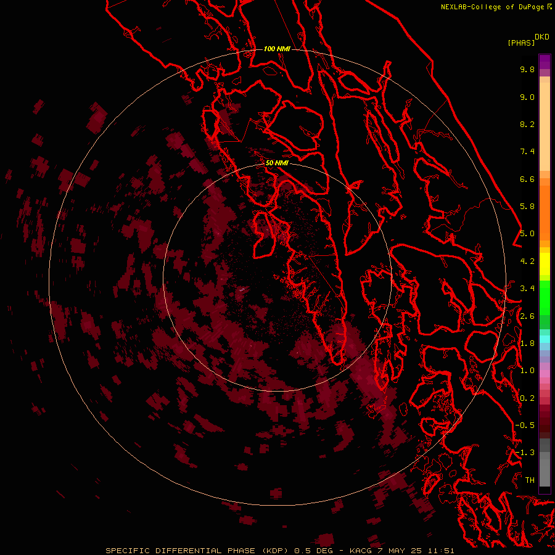Pick the orange segment of the color bar
Viewport: 555px width, 555px height.
pos(545,213)
